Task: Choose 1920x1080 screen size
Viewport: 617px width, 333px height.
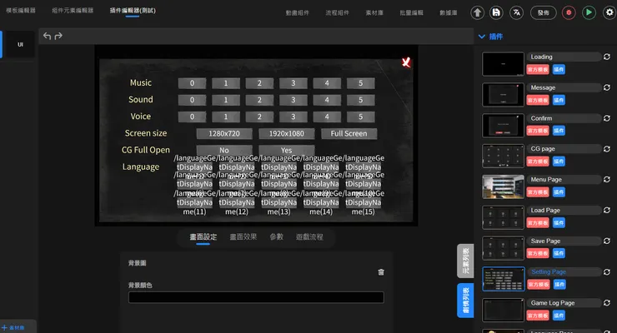Action: pos(287,133)
